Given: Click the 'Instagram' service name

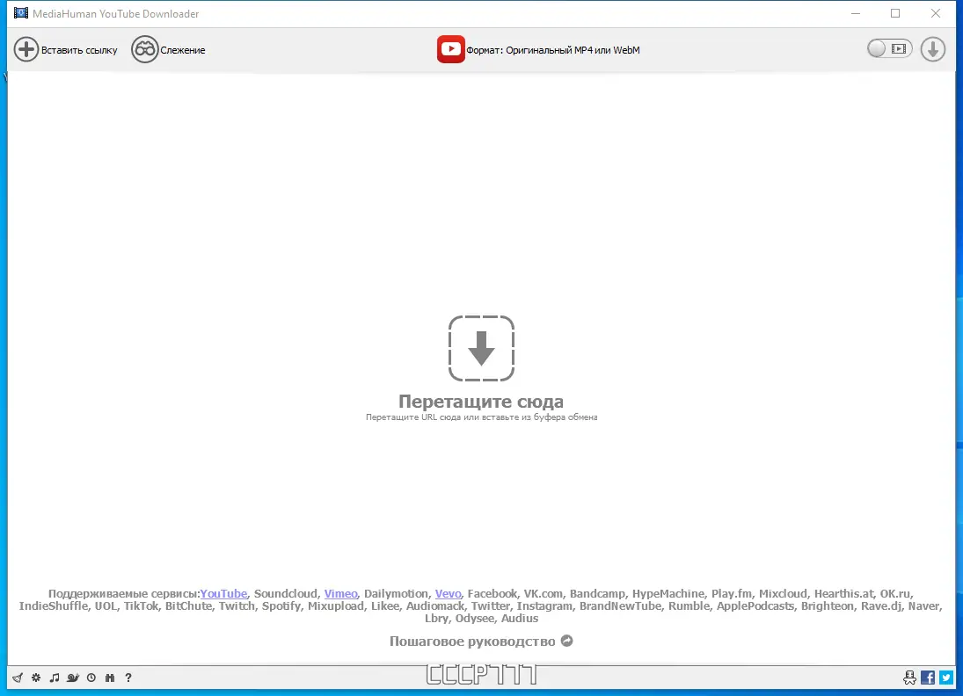Looking at the screenshot, I should click(x=544, y=605).
